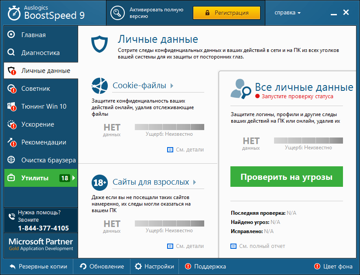Expand the Сайты для взрослых section arrow
Screen dimensions: 360x275
coord(195,182)
